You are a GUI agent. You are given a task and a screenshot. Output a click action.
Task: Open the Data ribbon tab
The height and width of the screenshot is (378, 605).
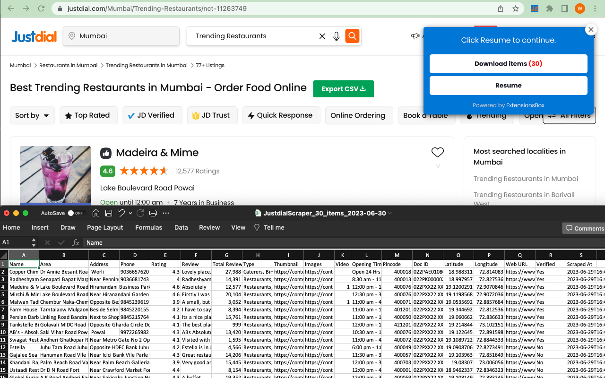tap(181, 227)
